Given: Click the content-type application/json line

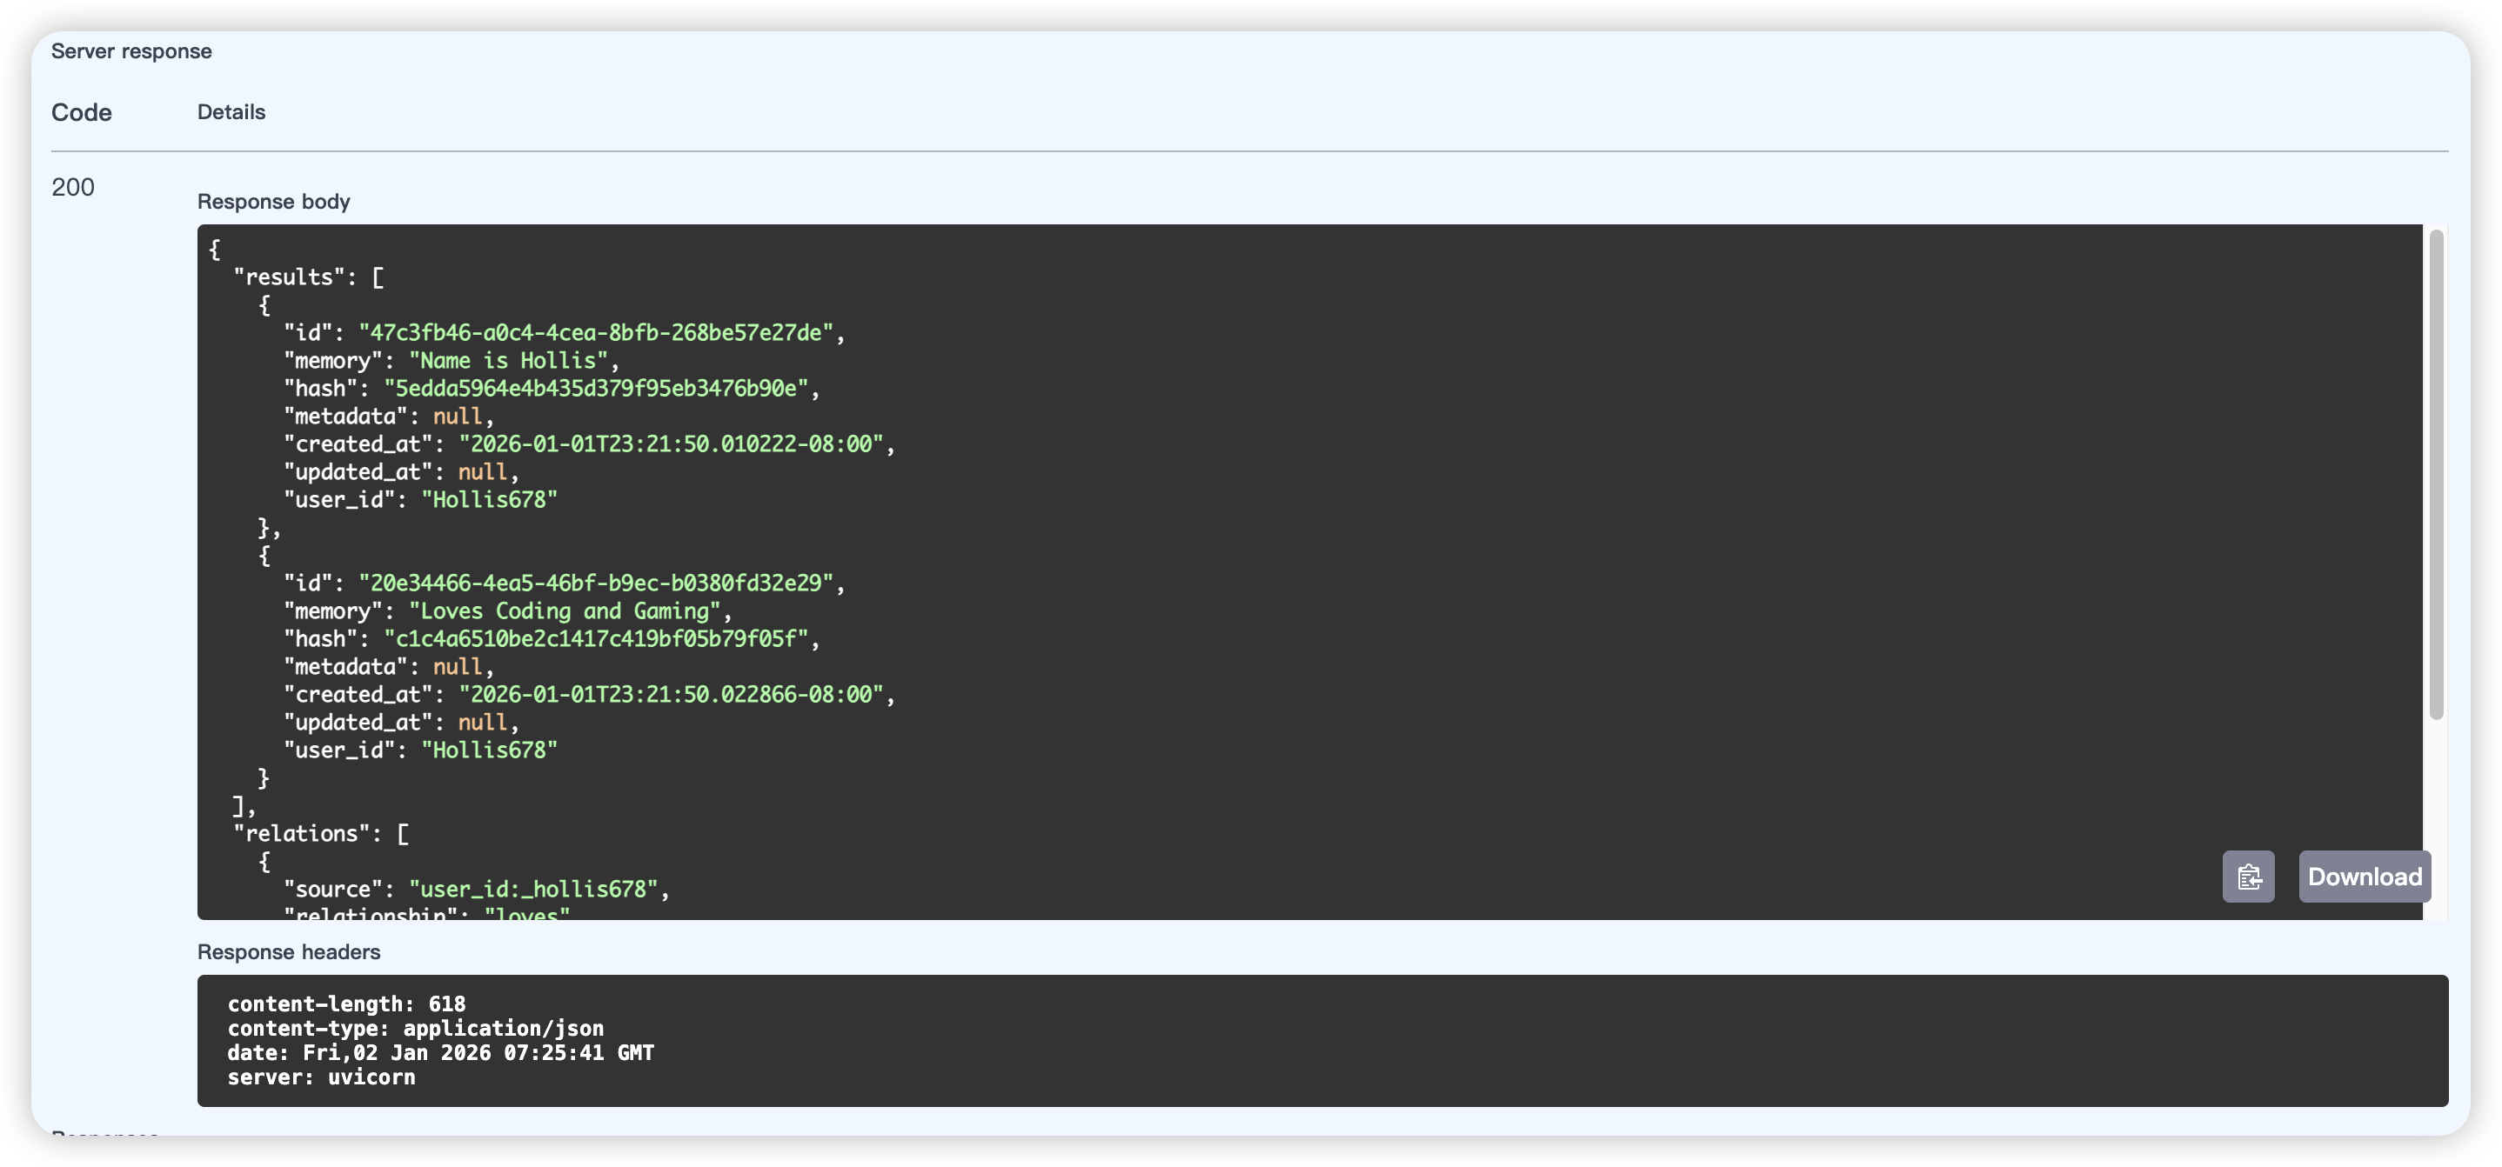Looking at the screenshot, I should click(416, 1028).
